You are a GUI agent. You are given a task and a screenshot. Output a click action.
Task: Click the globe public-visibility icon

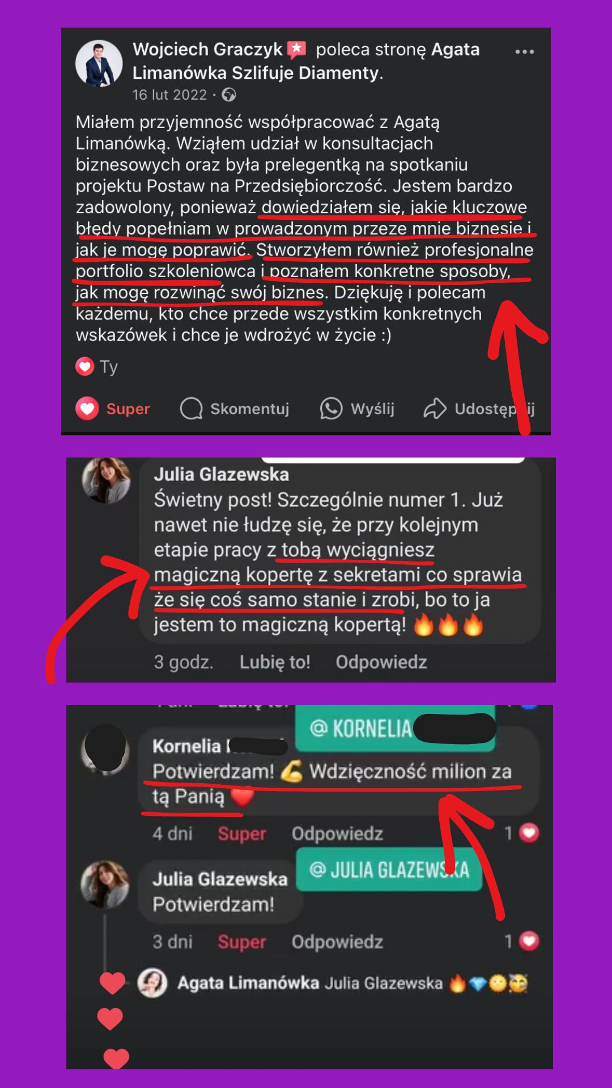coord(229,95)
